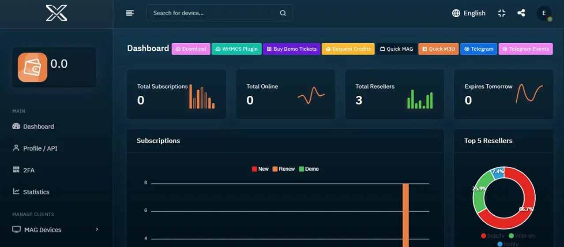
Task: Expand the MAG Devices submenu chevron
Action: [x=97, y=229]
